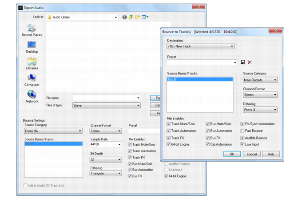Open Recent Places in sidebar
The image size is (290, 201).
[32, 30]
